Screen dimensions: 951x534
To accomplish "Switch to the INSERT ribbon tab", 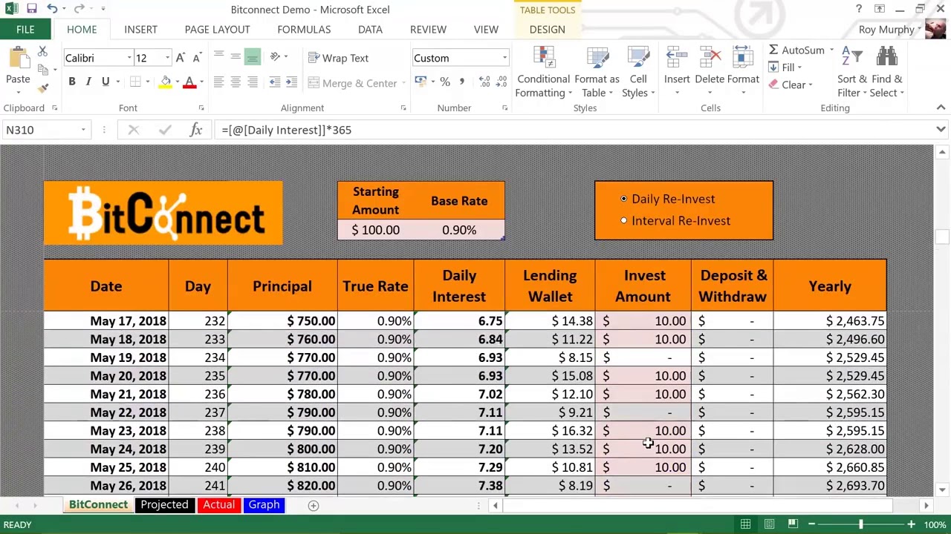I will point(140,29).
